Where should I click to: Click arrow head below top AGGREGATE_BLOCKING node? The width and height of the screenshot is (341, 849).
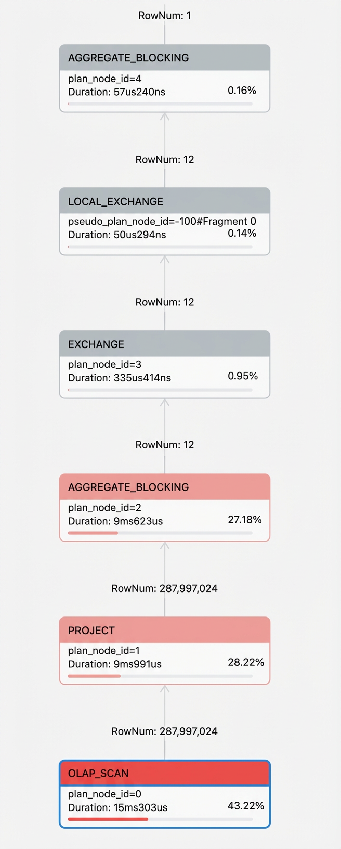tap(165, 117)
